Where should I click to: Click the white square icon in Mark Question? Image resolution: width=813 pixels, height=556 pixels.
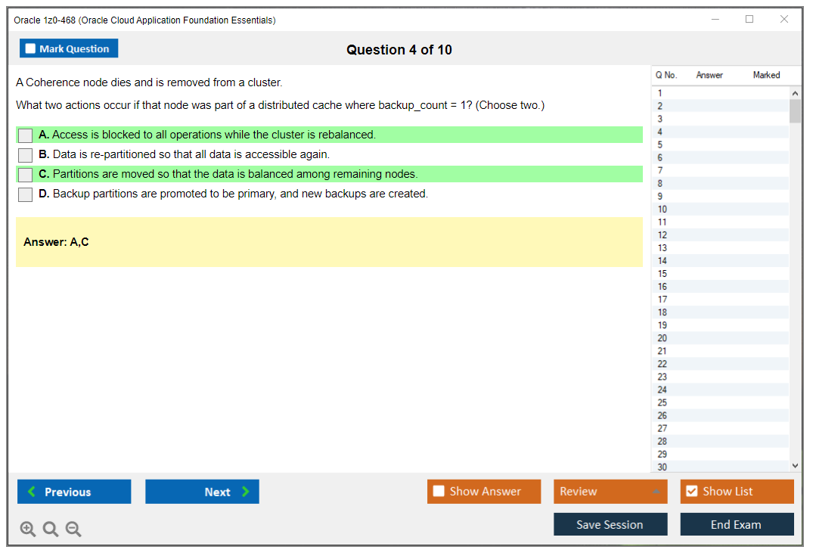(x=30, y=48)
